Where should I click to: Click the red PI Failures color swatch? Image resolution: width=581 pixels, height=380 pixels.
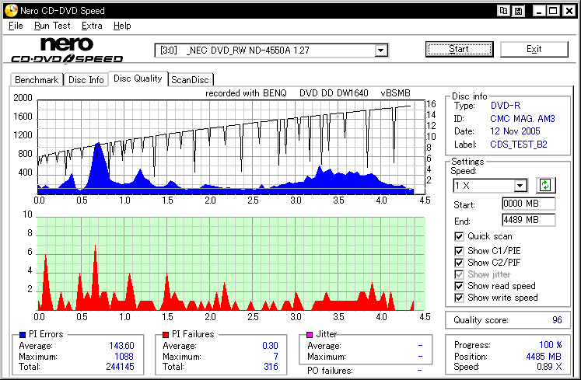(x=166, y=335)
